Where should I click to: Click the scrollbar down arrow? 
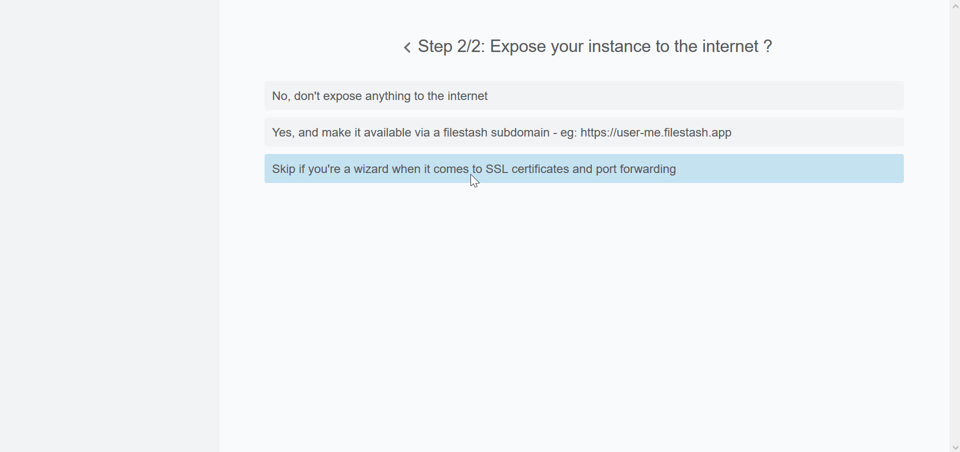955,447
